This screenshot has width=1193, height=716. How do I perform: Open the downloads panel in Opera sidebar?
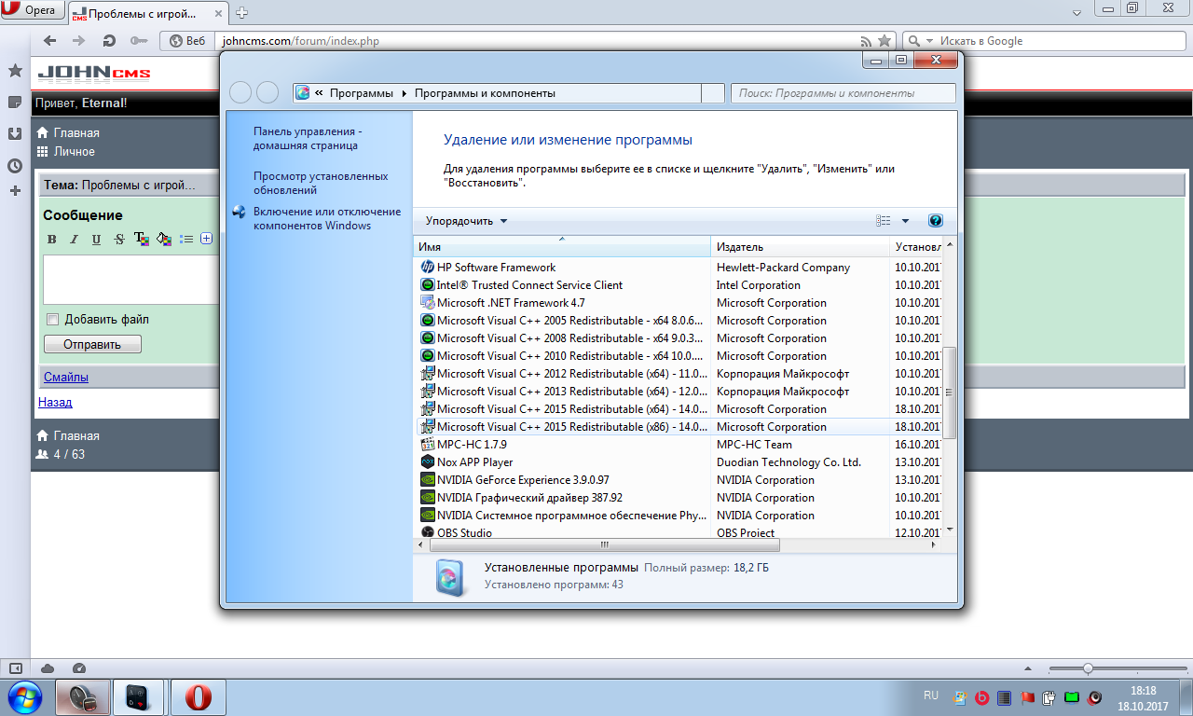click(x=15, y=133)
